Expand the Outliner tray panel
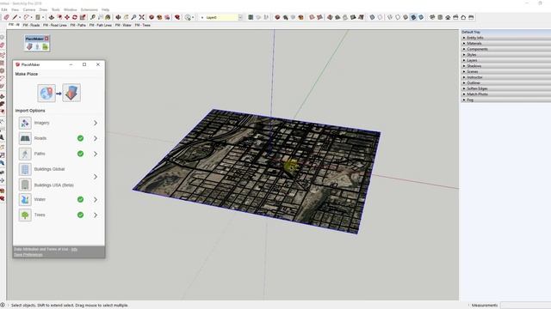 click(x=506, y=83)
